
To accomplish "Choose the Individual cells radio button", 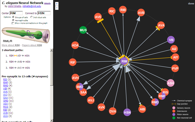I will (32, 17).
